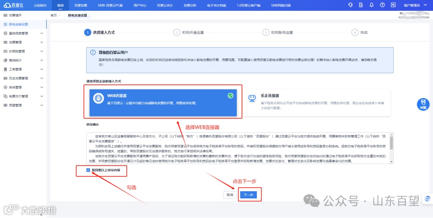Click 取消 button
The height and width of the screenshot is (218, 433).
[230, 195]
